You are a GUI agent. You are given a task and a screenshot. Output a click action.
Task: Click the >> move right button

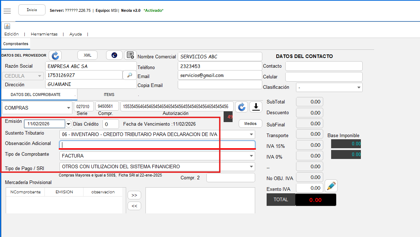point(134,195)
